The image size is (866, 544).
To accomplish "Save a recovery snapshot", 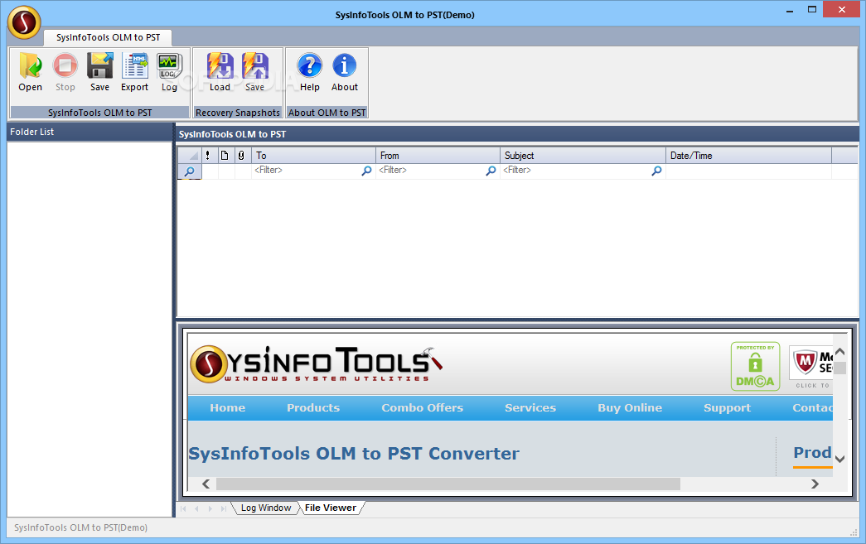I will (254, 72).
